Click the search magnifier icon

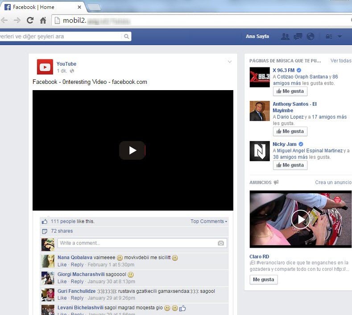[127, 37]
